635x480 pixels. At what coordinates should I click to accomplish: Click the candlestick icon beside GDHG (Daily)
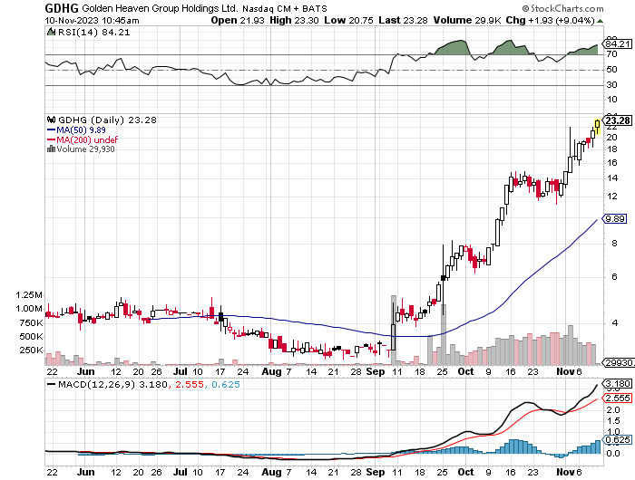click(x=52, y=120)
